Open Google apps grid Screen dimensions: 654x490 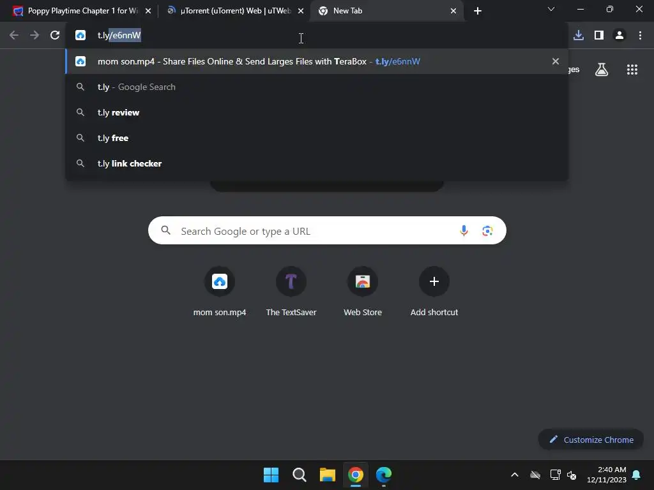[x=632, y=70]
